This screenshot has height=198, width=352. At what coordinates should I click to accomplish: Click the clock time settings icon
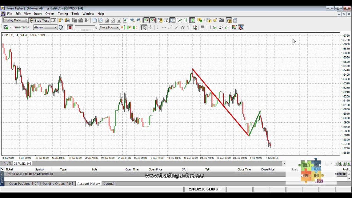61,27
